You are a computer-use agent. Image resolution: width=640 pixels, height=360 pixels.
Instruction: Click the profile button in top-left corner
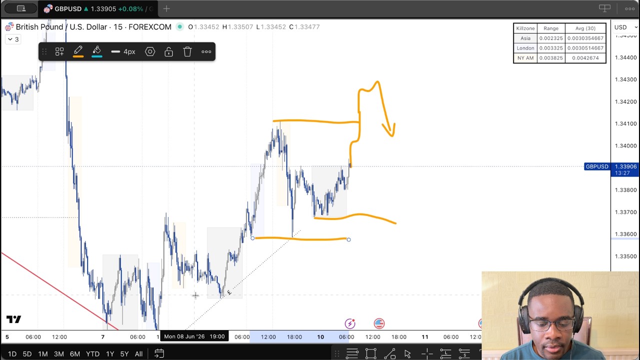21,8
